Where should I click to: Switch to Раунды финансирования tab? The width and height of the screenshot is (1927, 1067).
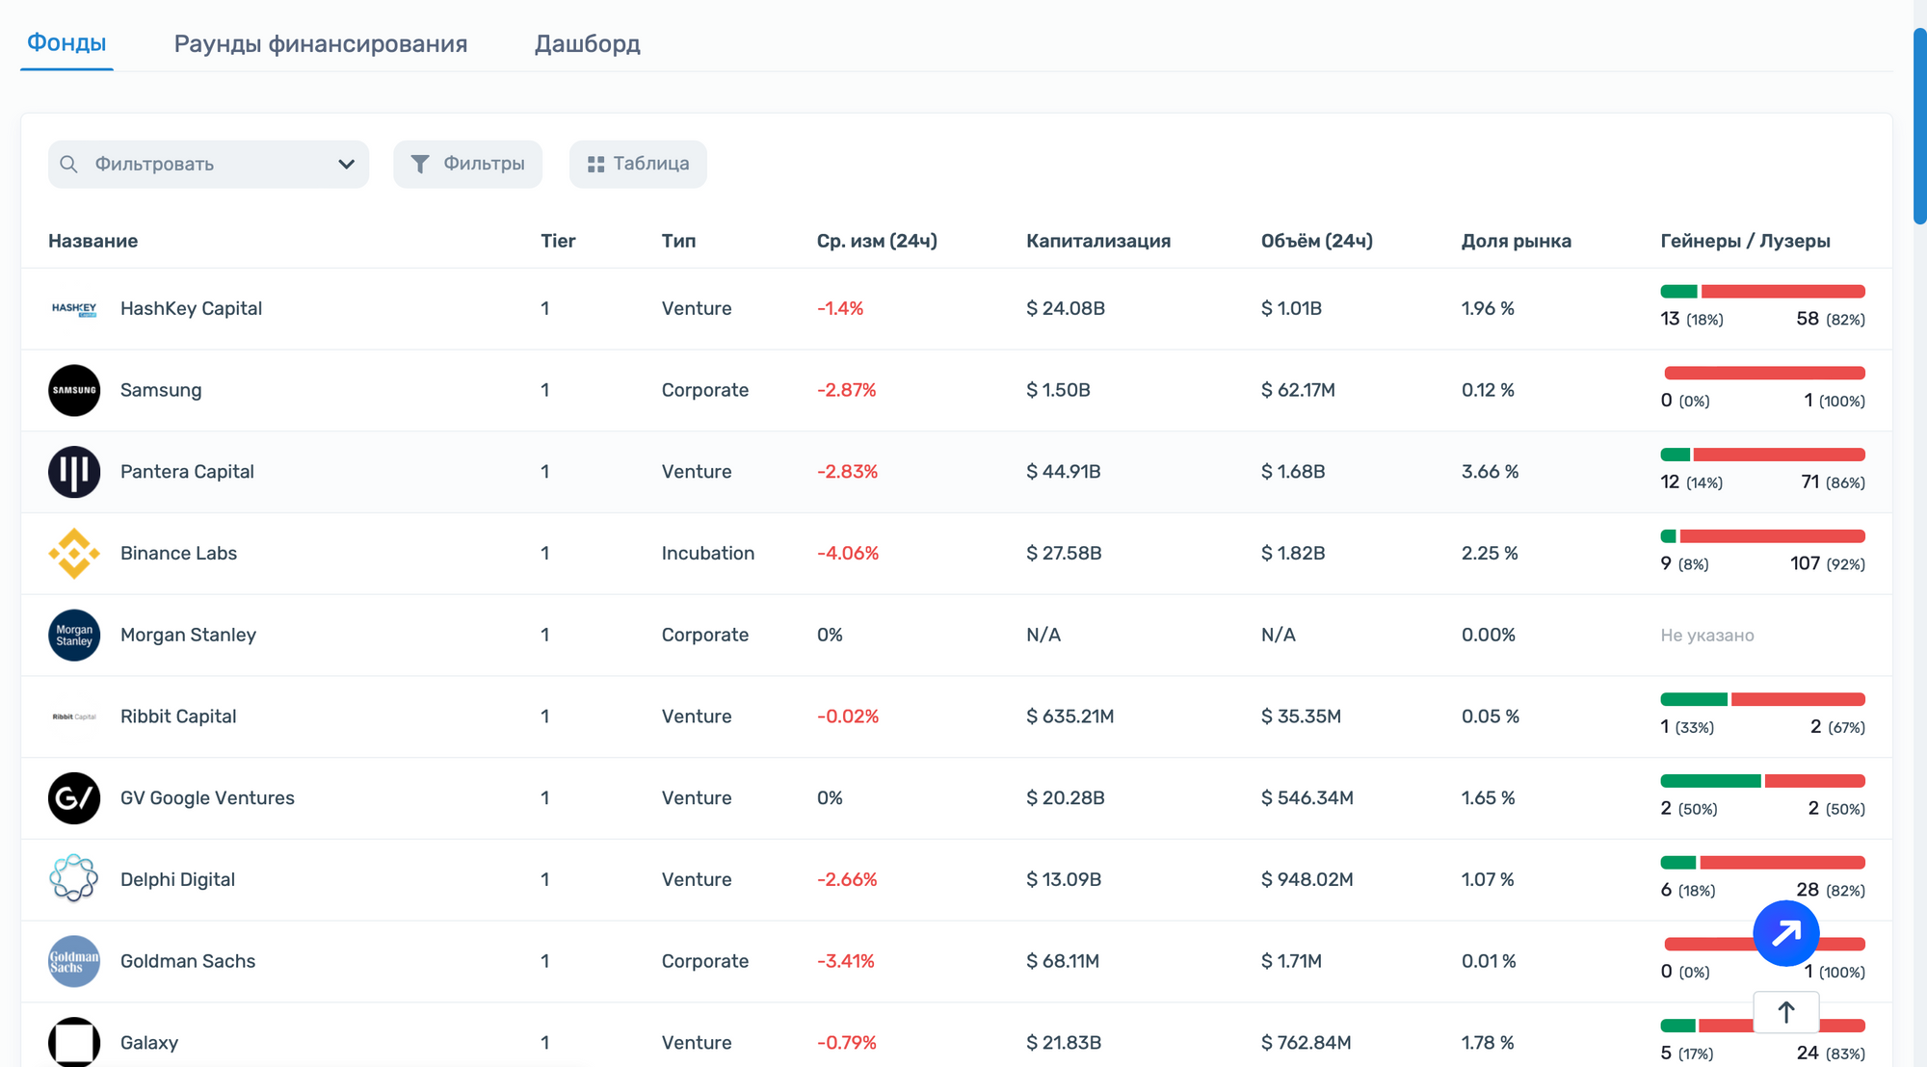click(321, 43)
